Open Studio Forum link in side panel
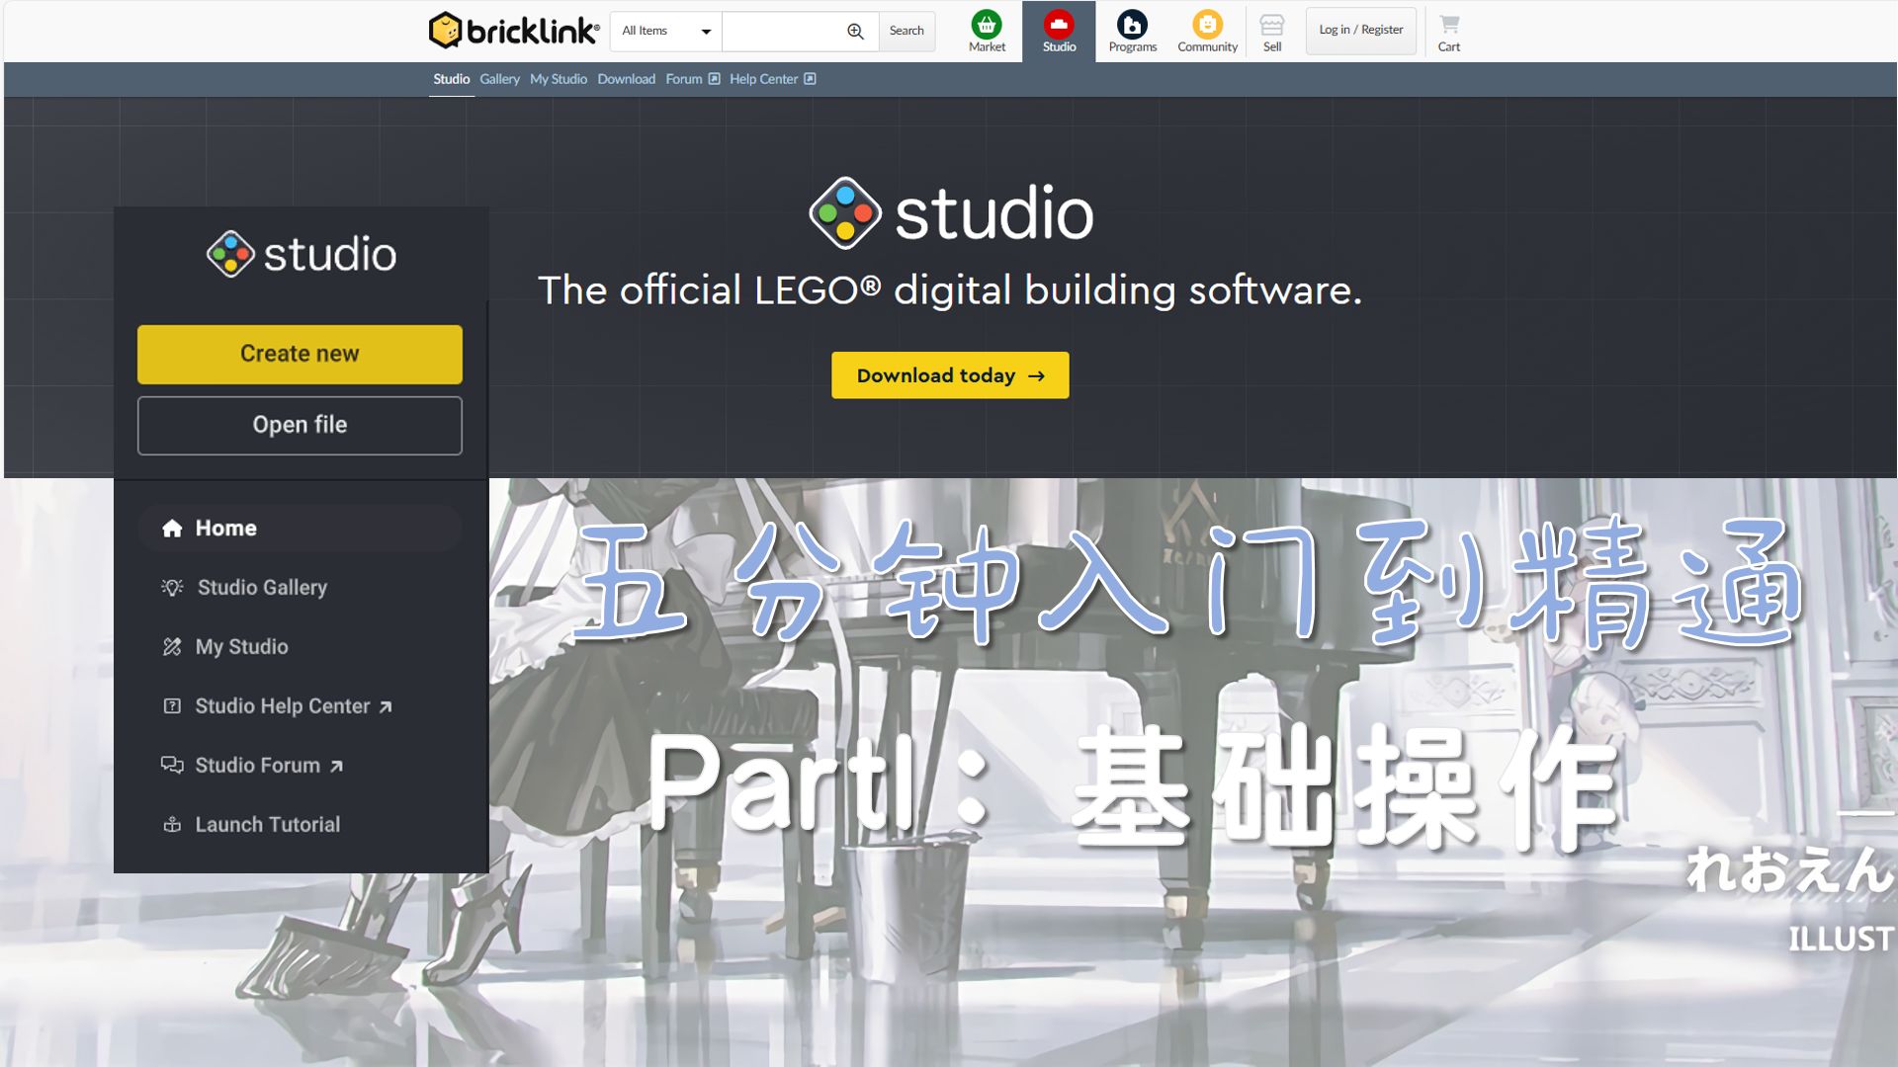The height and width of the screenshot is (1067, 1898). pos(257,765)
